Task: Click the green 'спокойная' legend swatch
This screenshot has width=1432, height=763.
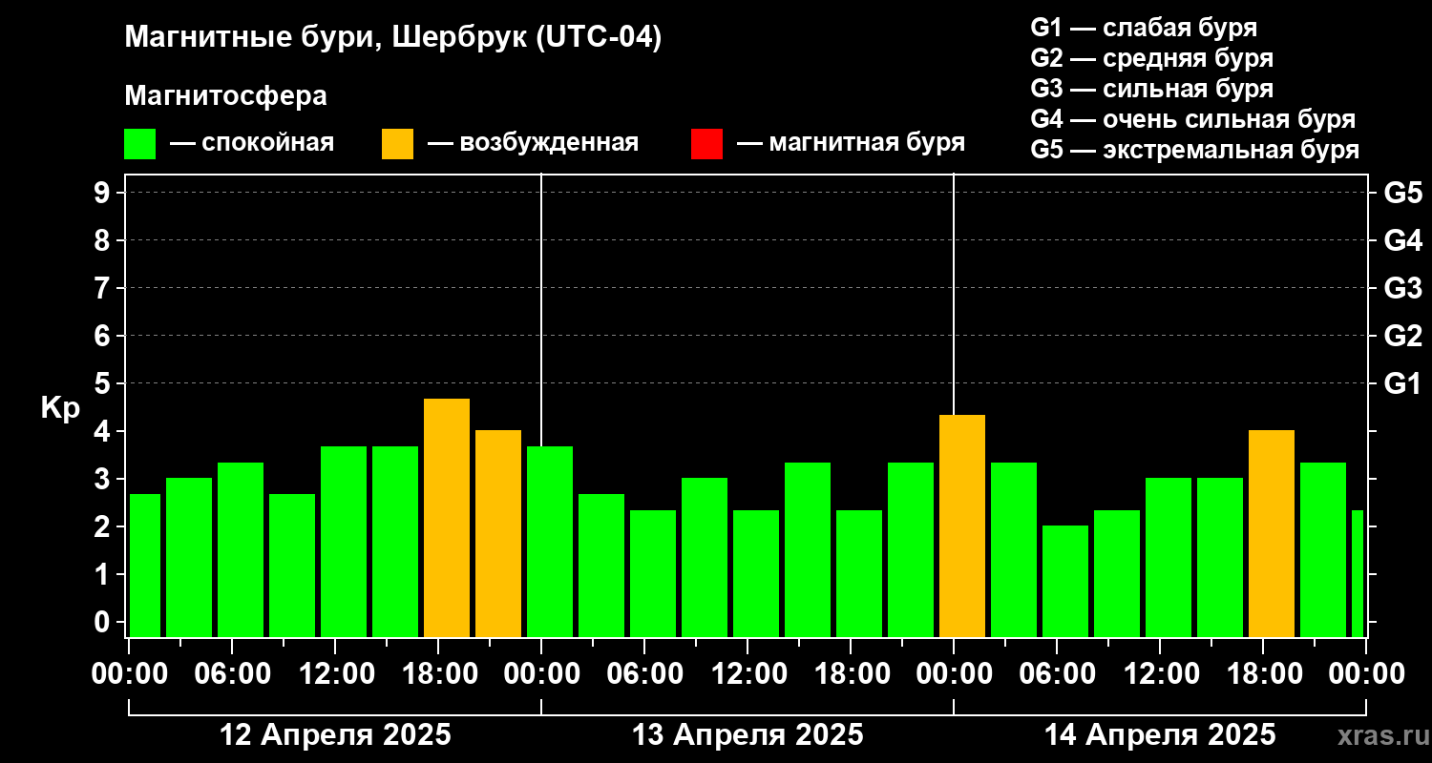Action: [x=139, y=143]
